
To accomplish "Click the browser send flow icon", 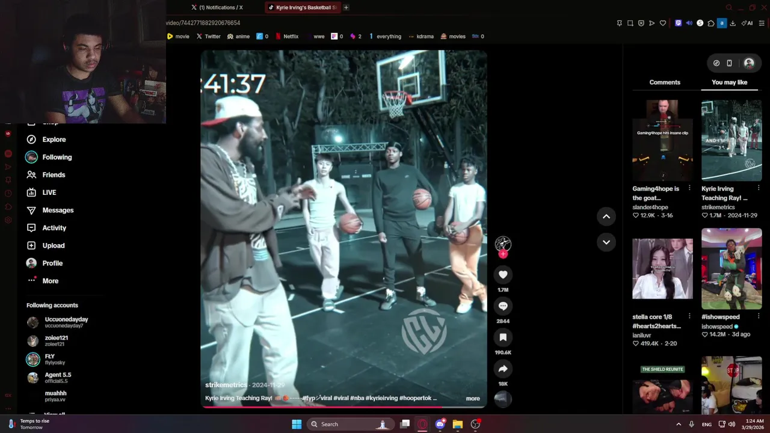I will (x=651, y=23).
